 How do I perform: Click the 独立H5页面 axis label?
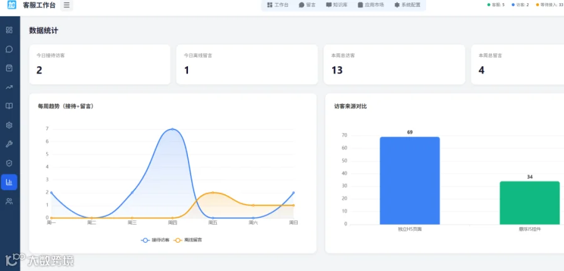coord(410,229)
